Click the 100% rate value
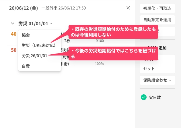The height and width of the screenshot is (128, 181). 99,64
